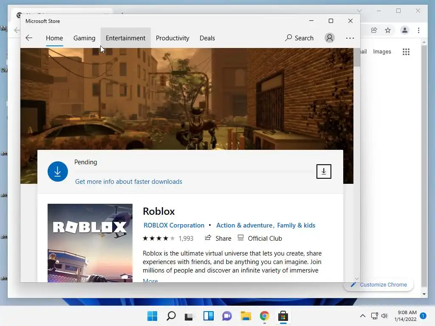
Task: Open the Home tab in Store
Action: pos(54,38)
